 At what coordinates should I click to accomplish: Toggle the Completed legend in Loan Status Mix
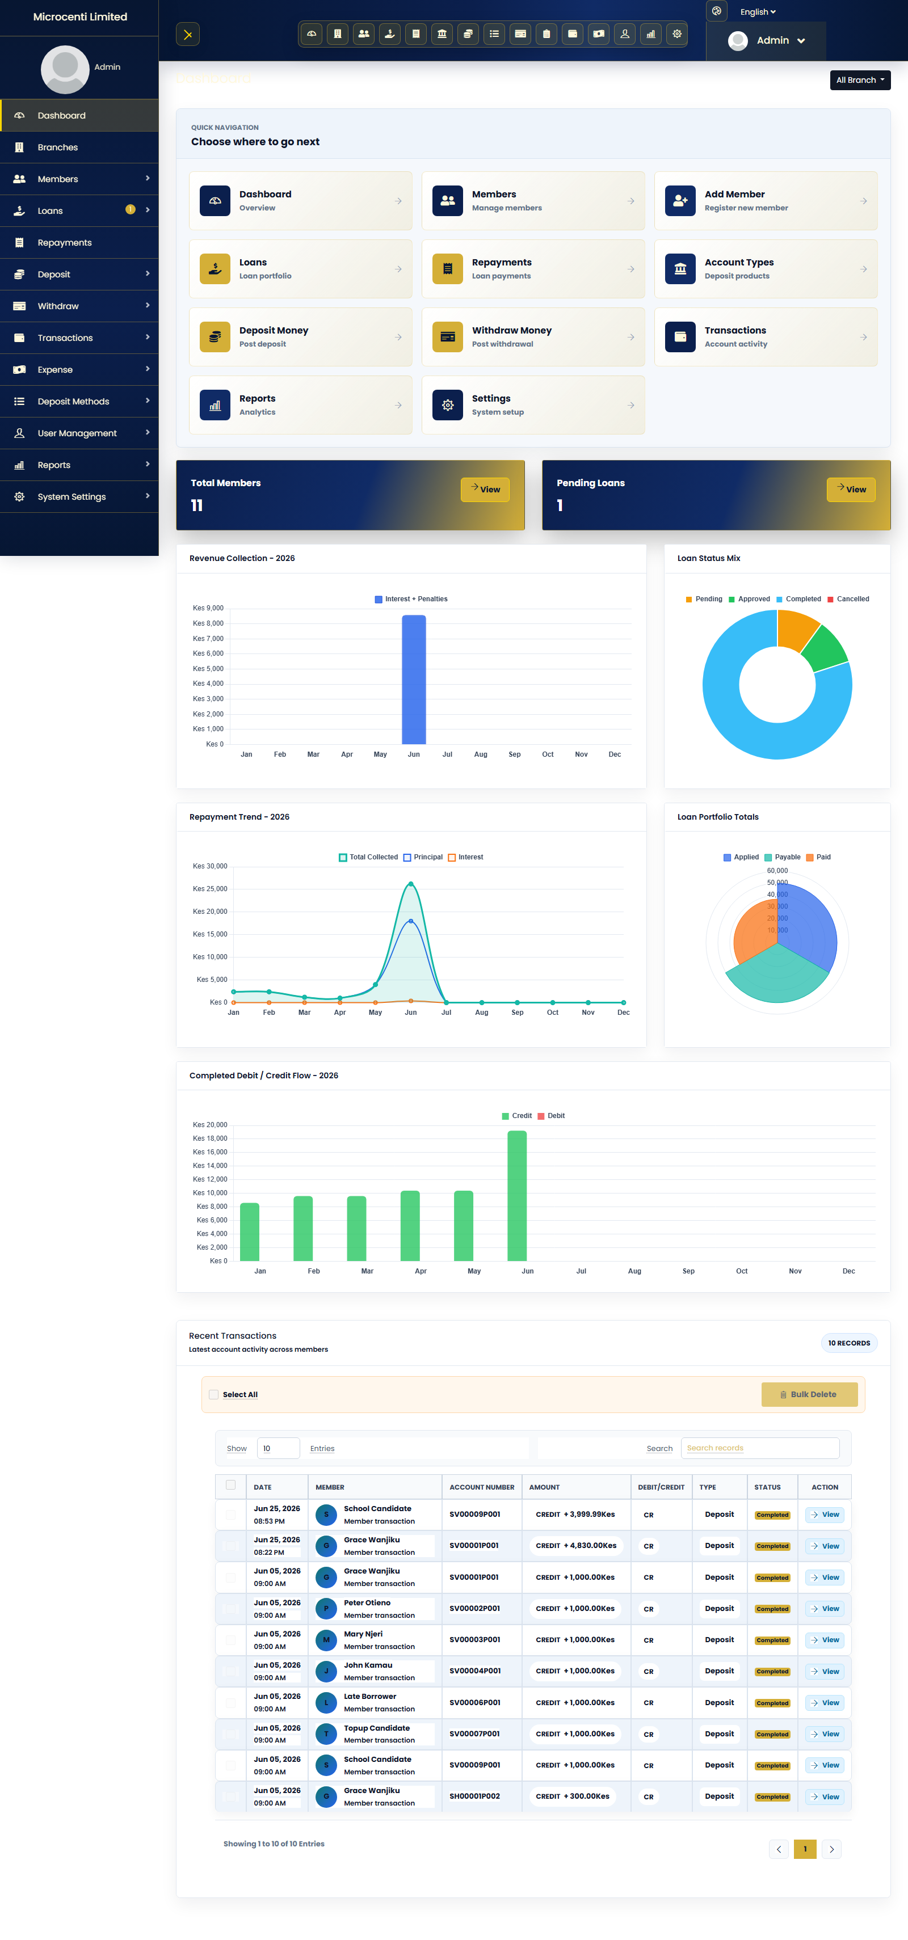[x=798, y=600]
